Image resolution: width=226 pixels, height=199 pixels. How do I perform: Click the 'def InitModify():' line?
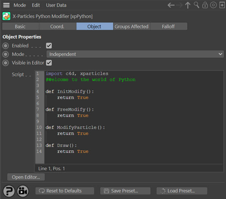tap(70, 92)
